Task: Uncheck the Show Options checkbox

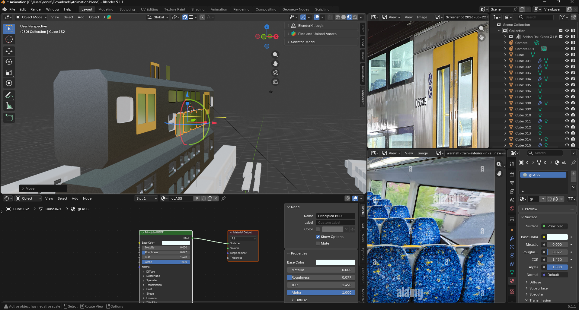Action: [x=318, y=237]
